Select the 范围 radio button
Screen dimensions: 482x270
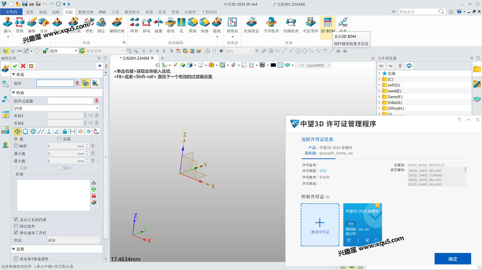(x=59, y=139)
